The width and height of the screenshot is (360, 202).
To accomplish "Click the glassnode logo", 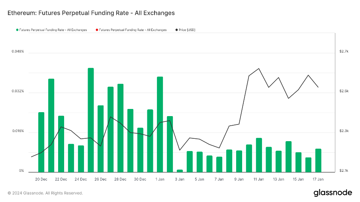I will pos(333,193).
